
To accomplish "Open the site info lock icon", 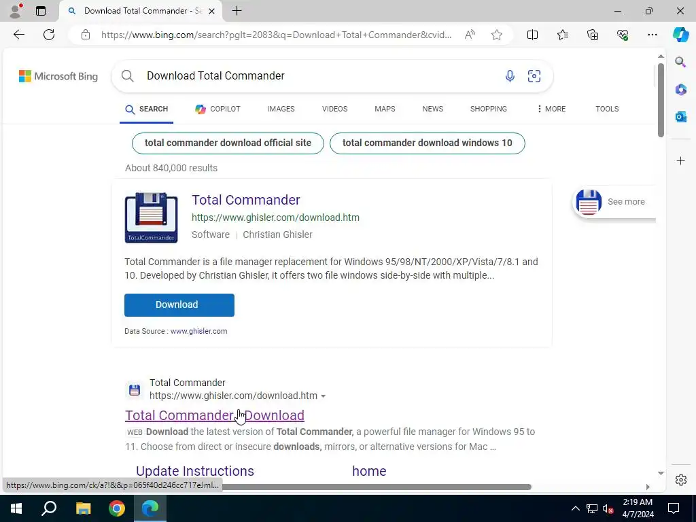I will pyautogui.click(x=86, y=35).
